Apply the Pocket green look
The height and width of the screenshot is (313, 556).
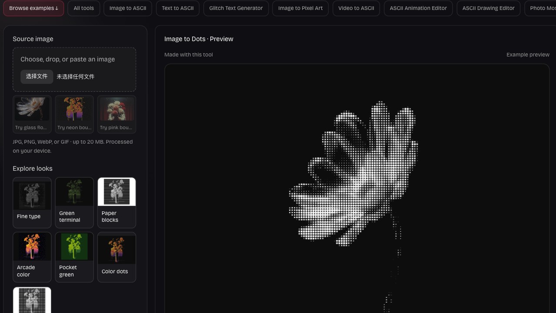(74, 257)
